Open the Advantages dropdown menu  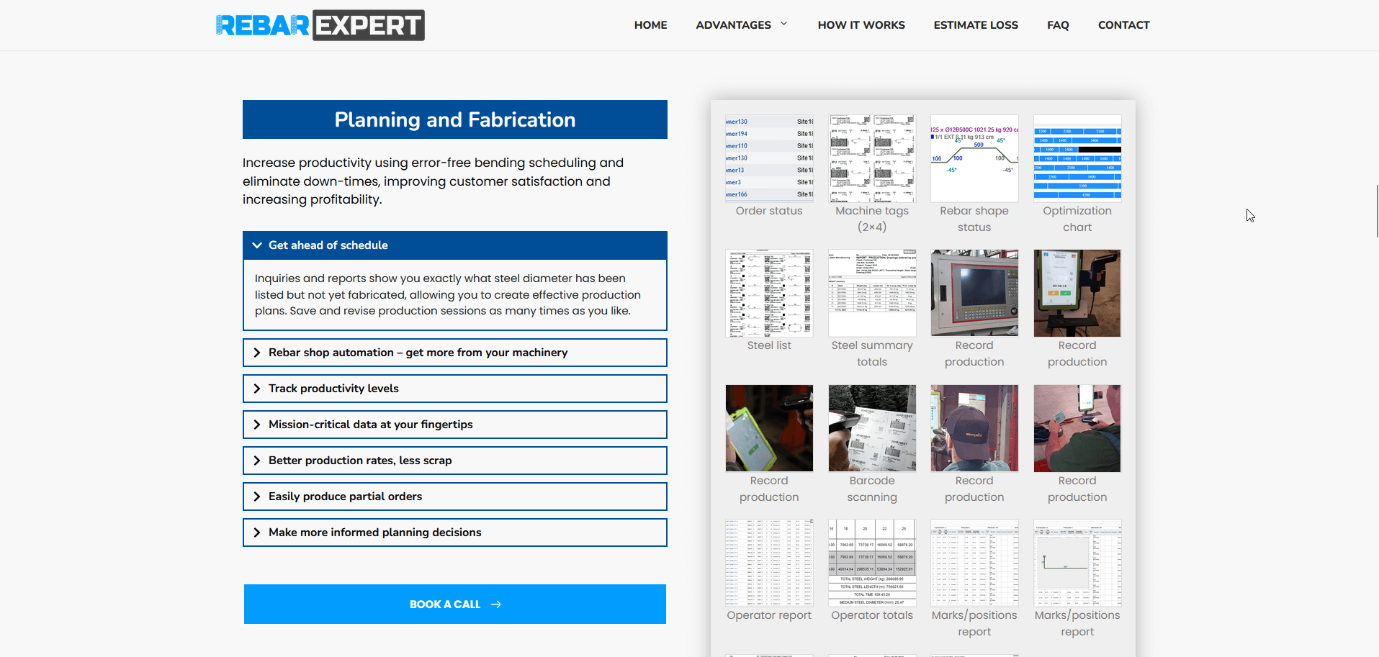(741, 25)
